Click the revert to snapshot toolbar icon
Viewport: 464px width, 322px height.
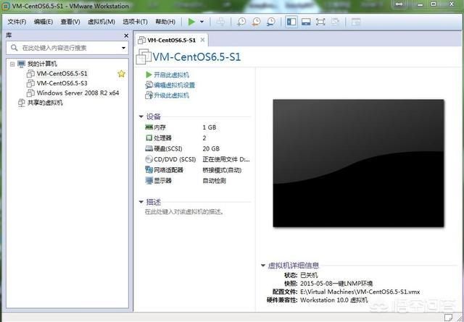tap(256, 22)
